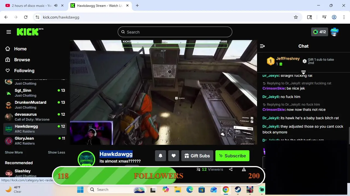
Task: Open Copilot from the taskbar
Action: (x=166, y=189)
